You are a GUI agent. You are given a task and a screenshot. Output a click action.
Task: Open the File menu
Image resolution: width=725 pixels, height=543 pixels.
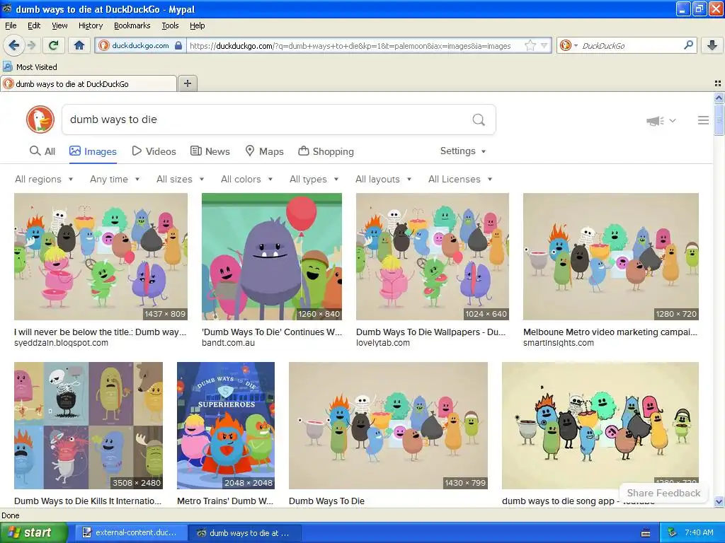(11, 25)
